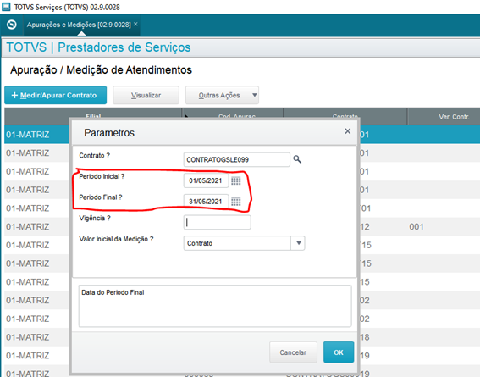Click the Visualizar button

[146, 95]
